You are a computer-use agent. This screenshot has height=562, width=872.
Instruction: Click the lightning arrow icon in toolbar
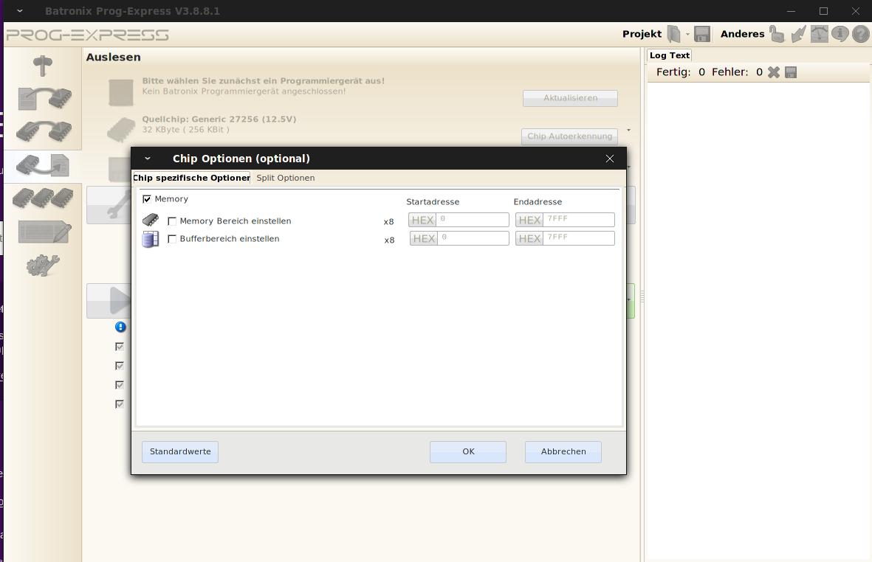pyautogui.click(x=799, y=35)
